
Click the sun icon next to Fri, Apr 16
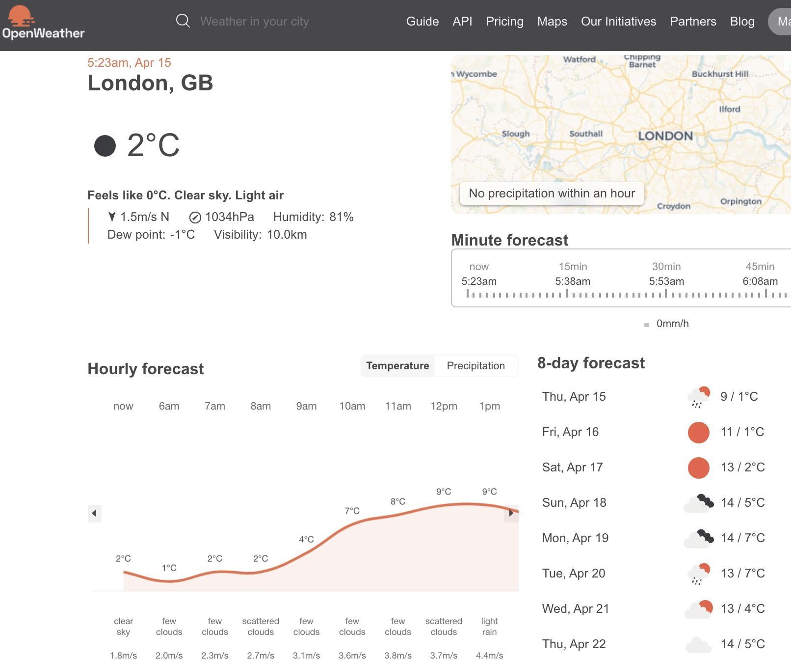(x=698, y=433)
